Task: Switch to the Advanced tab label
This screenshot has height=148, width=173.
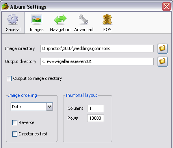Action: 84,30
